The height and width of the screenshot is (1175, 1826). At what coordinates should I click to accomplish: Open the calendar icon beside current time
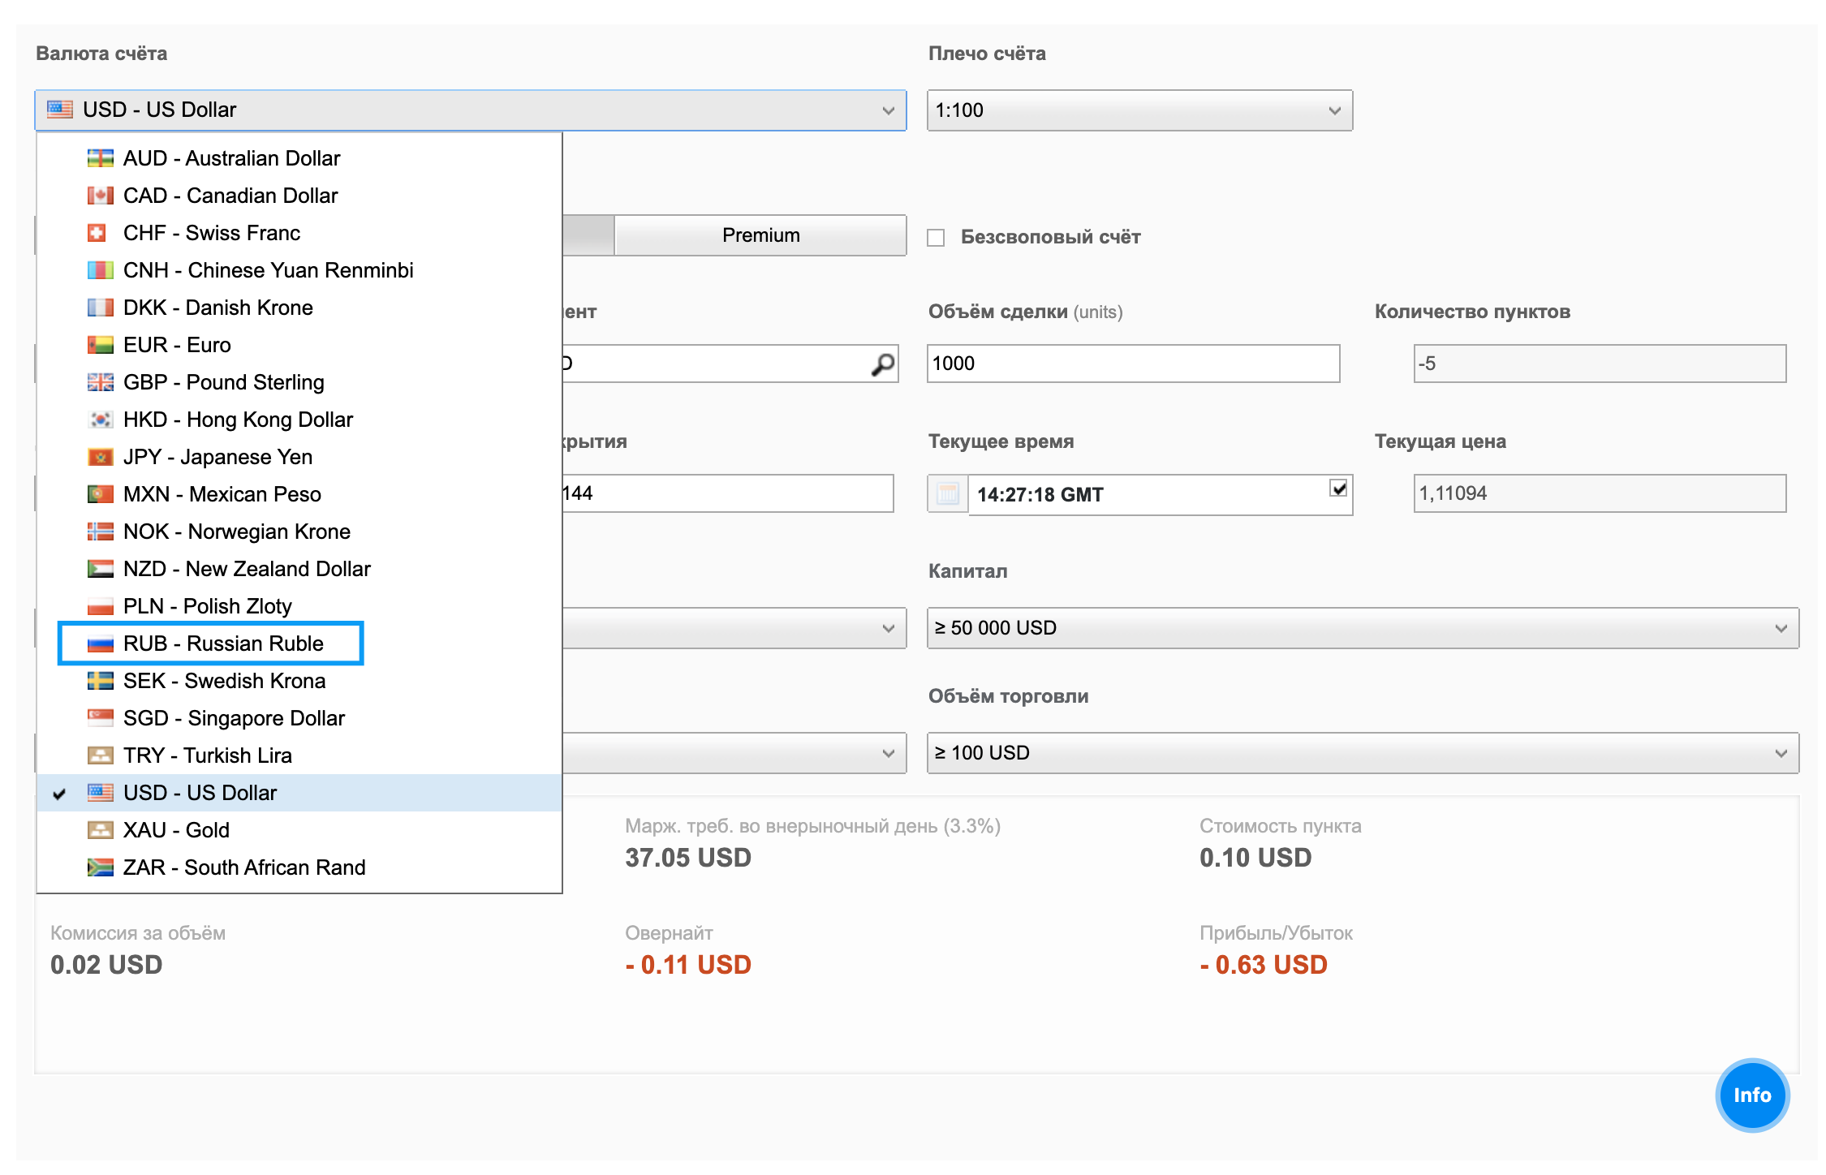[x=947, y=493]
